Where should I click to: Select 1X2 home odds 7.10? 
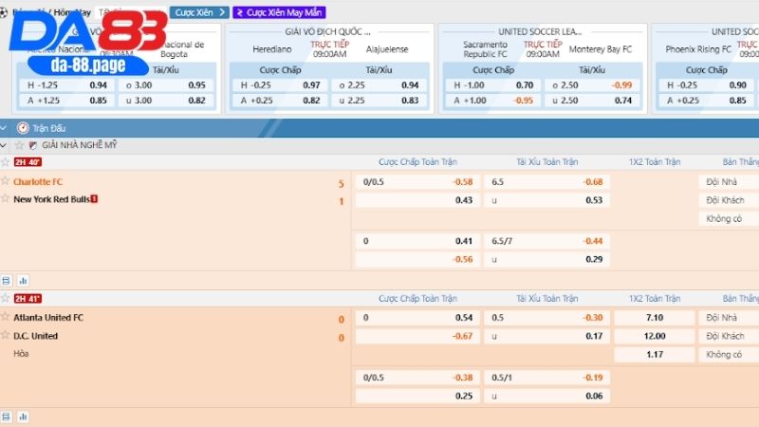coord(655,318)
